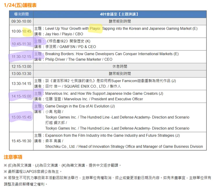The image size is (215, 187).
Task: Click the 復活邪神2 Super Famicom topic line
Action: [x=105, y=81]
